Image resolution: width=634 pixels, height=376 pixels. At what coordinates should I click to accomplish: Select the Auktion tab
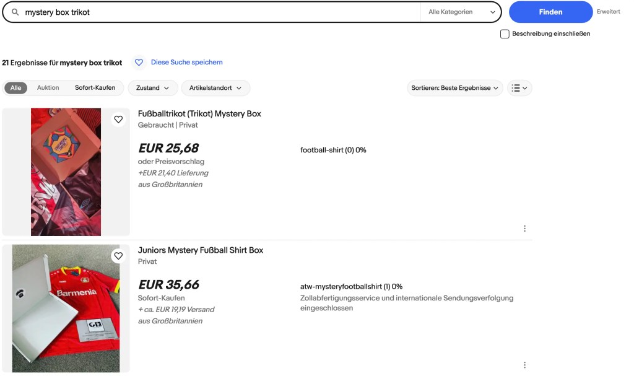pyautogui.click(x=48, y=88)
